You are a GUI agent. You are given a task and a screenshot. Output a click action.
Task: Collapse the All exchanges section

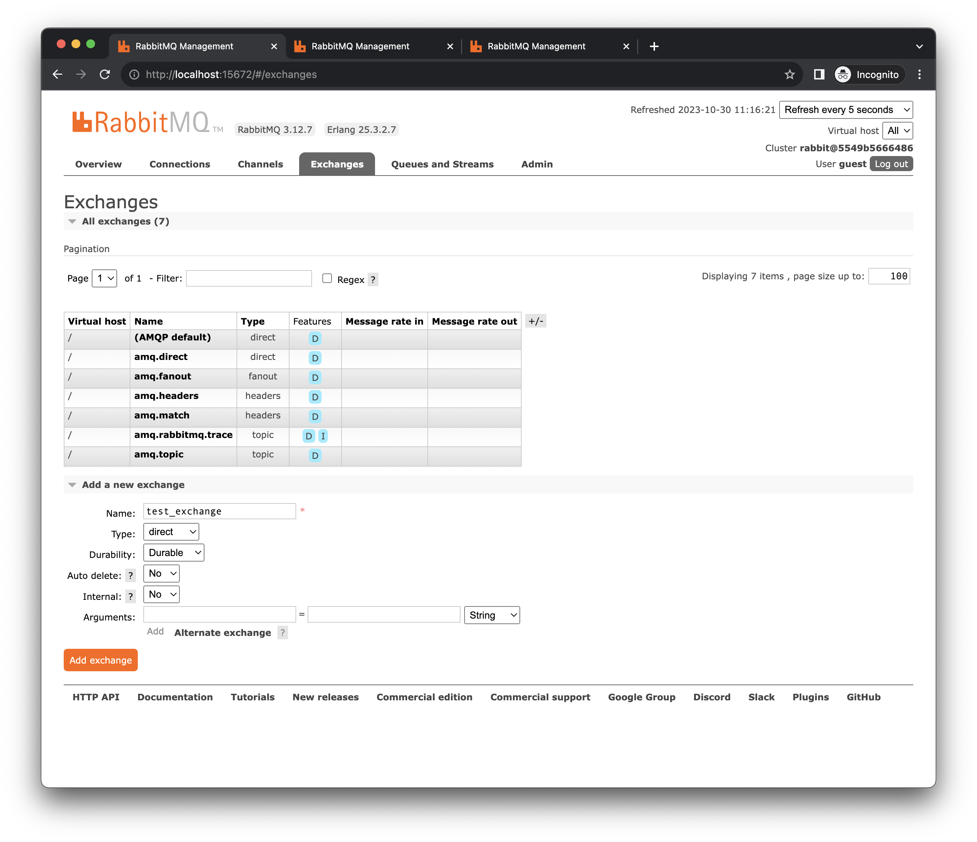coord(125,221)
